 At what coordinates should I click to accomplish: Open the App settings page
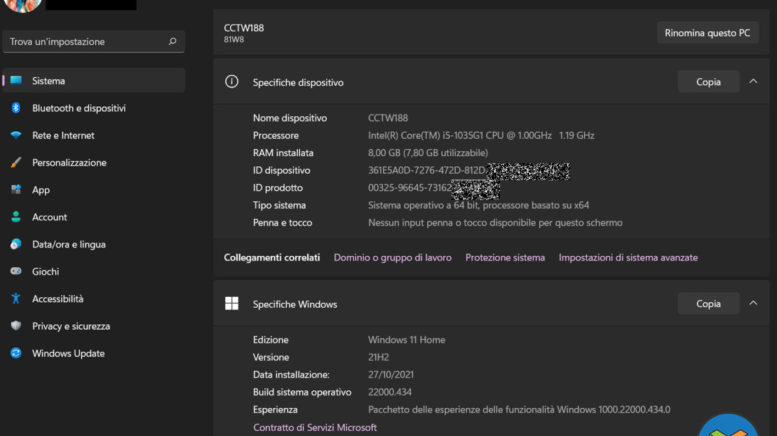click(41, 190)
